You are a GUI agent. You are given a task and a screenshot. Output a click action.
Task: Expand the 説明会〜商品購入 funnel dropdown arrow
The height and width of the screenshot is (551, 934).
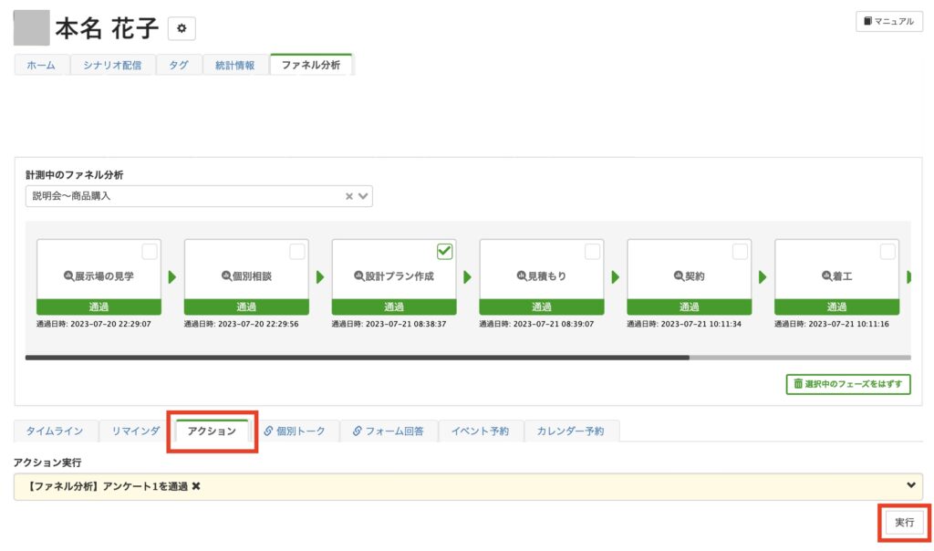(x=363, y=196)
